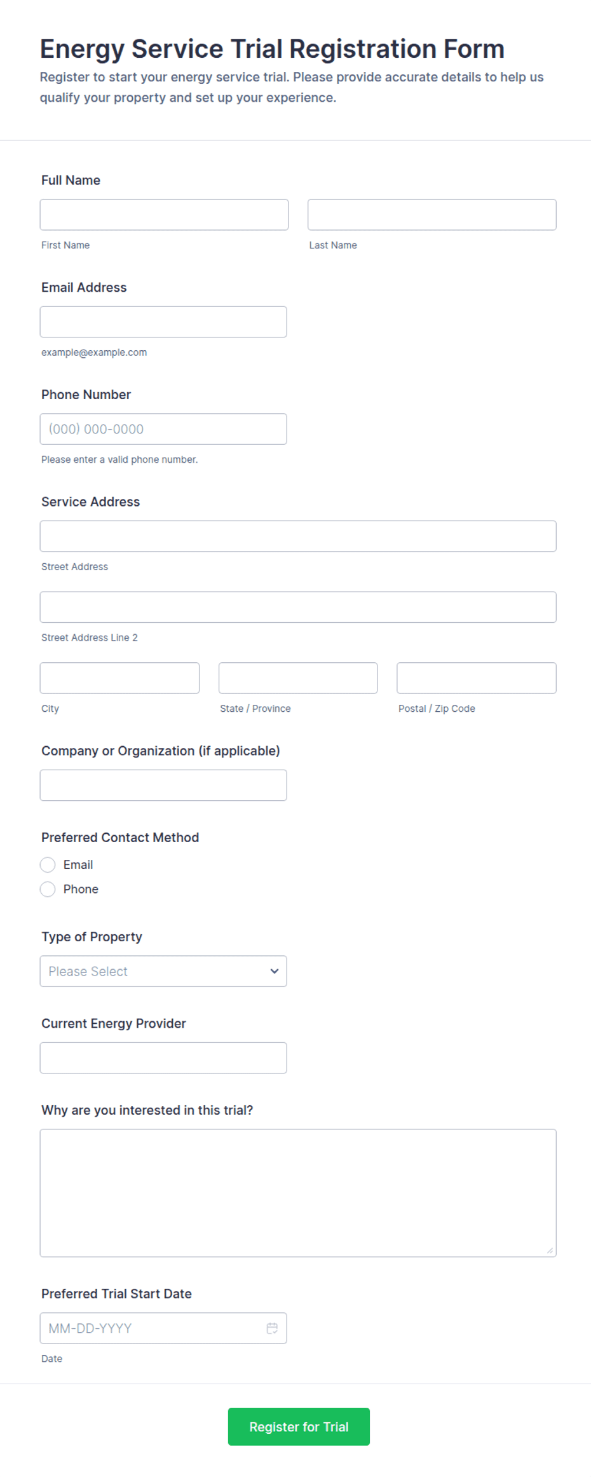Click the City input field

(119, 678)
